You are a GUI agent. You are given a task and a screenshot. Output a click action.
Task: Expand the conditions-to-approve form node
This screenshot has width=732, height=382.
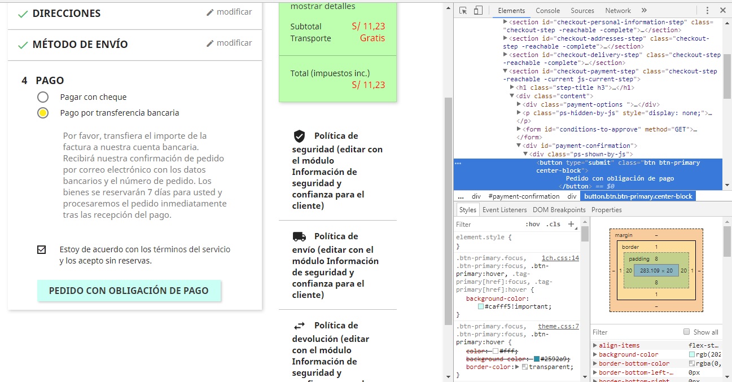(x=519, y=129)
